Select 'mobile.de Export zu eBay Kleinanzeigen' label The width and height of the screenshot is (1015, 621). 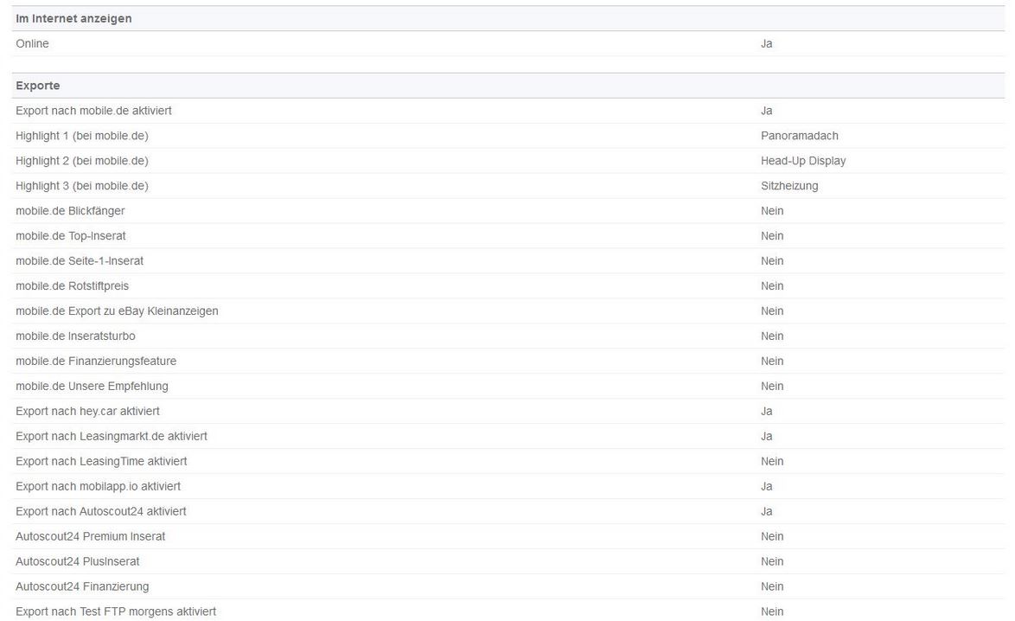[x=118, y=310]
